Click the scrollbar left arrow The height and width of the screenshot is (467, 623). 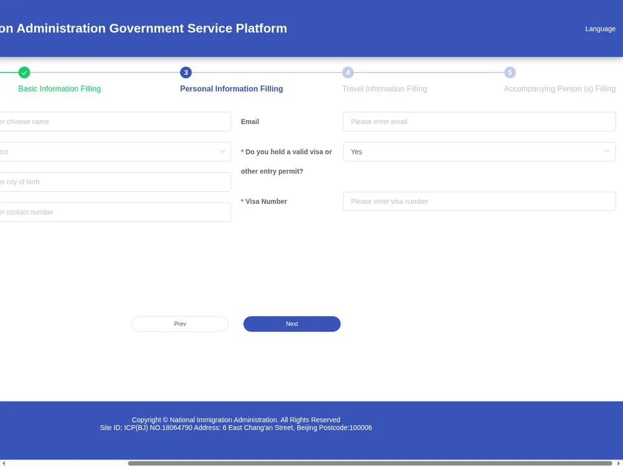tap(4, 463)
